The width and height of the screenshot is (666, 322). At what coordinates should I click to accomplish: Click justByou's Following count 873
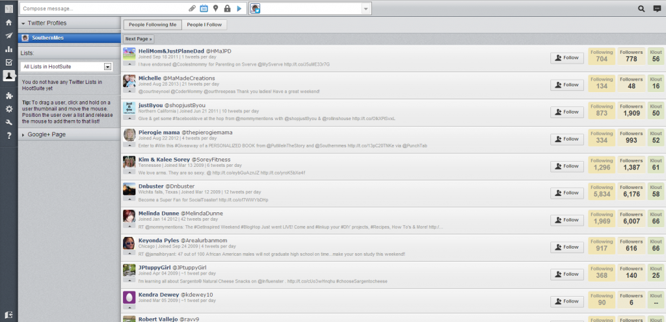tap(602, 112)
